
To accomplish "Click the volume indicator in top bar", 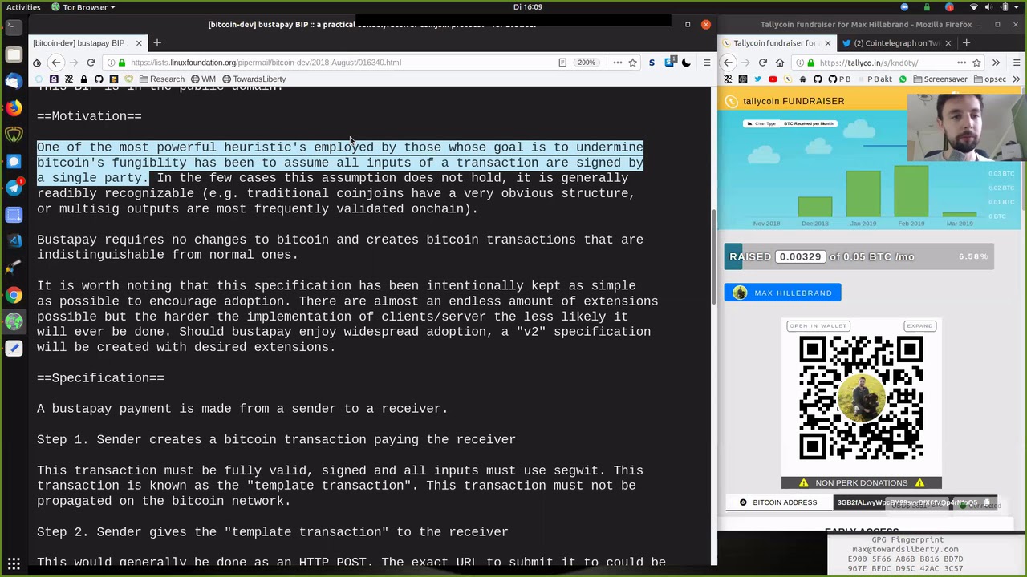I will pyautogui.click(x=988, y=7).
